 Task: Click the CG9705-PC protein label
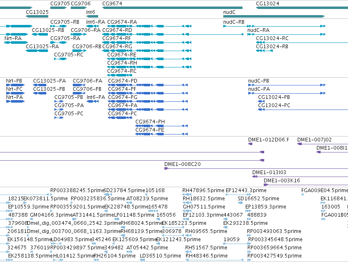pos(69,114)
